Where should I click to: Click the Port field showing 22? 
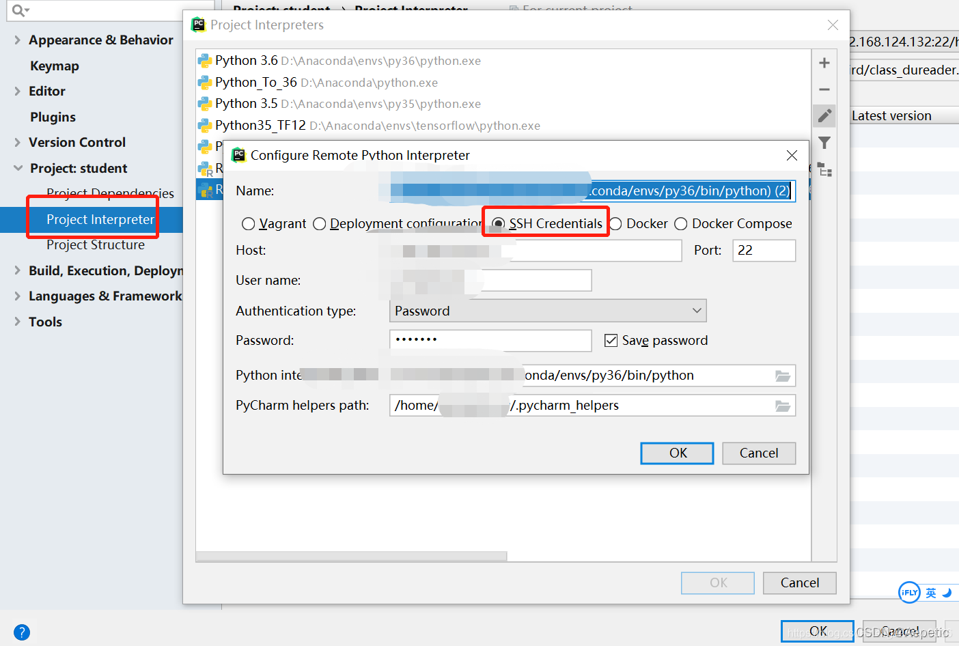pos(764,251)
